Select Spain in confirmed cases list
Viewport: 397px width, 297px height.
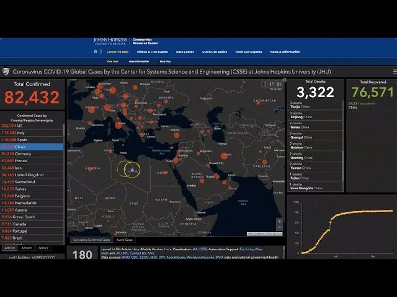32,140
